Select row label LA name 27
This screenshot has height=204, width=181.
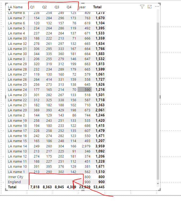point(17,74)
